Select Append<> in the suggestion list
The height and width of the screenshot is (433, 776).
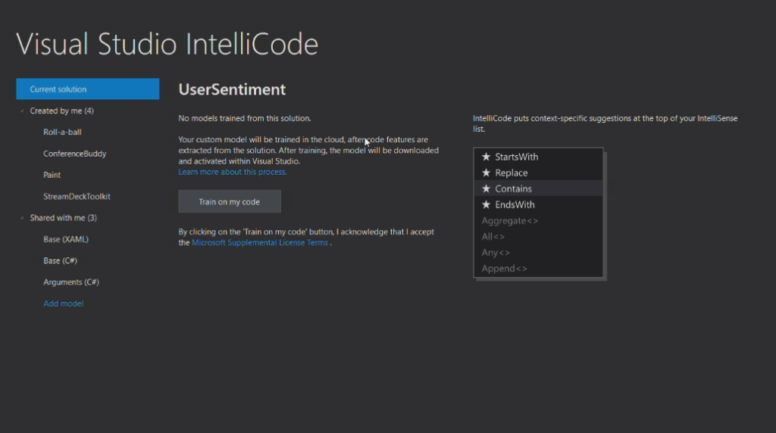pos(504,269)
